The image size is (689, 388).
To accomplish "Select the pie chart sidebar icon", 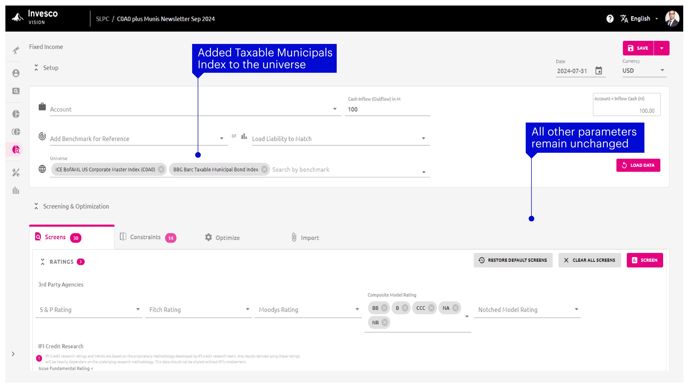I will pyautogui.click(x=16, y=114).
